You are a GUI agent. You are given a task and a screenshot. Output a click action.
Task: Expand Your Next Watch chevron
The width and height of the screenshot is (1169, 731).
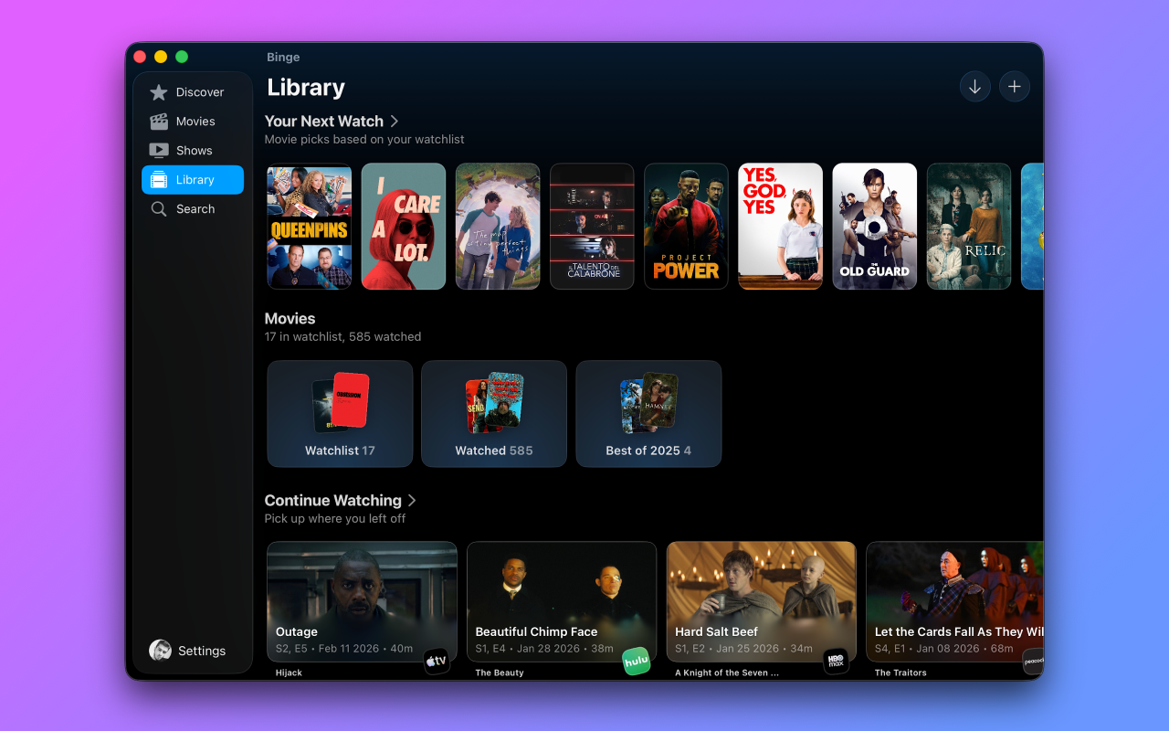pyautogui.click(x=395, y=121)
